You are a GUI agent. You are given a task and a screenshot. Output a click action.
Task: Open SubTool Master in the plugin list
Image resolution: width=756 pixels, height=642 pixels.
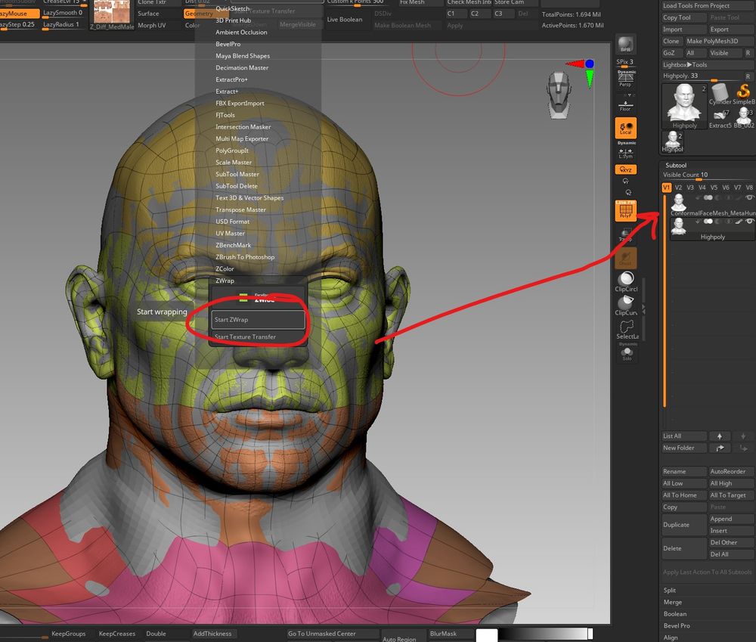click(x=237, y=174)
